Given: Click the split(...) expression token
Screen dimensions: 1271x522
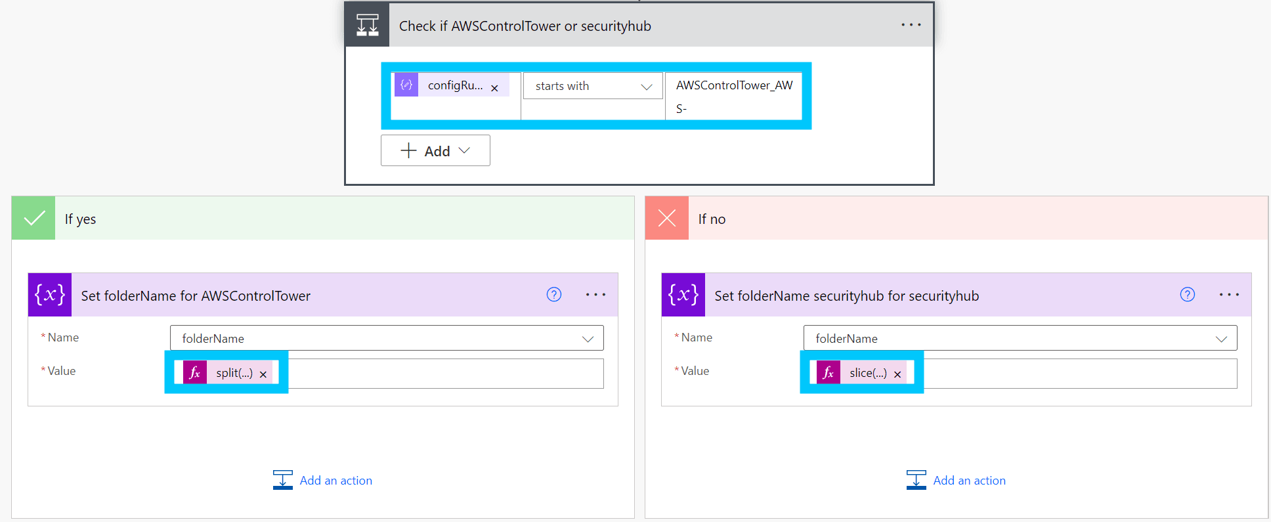Looking at the screenshot, I should point(234,373).
